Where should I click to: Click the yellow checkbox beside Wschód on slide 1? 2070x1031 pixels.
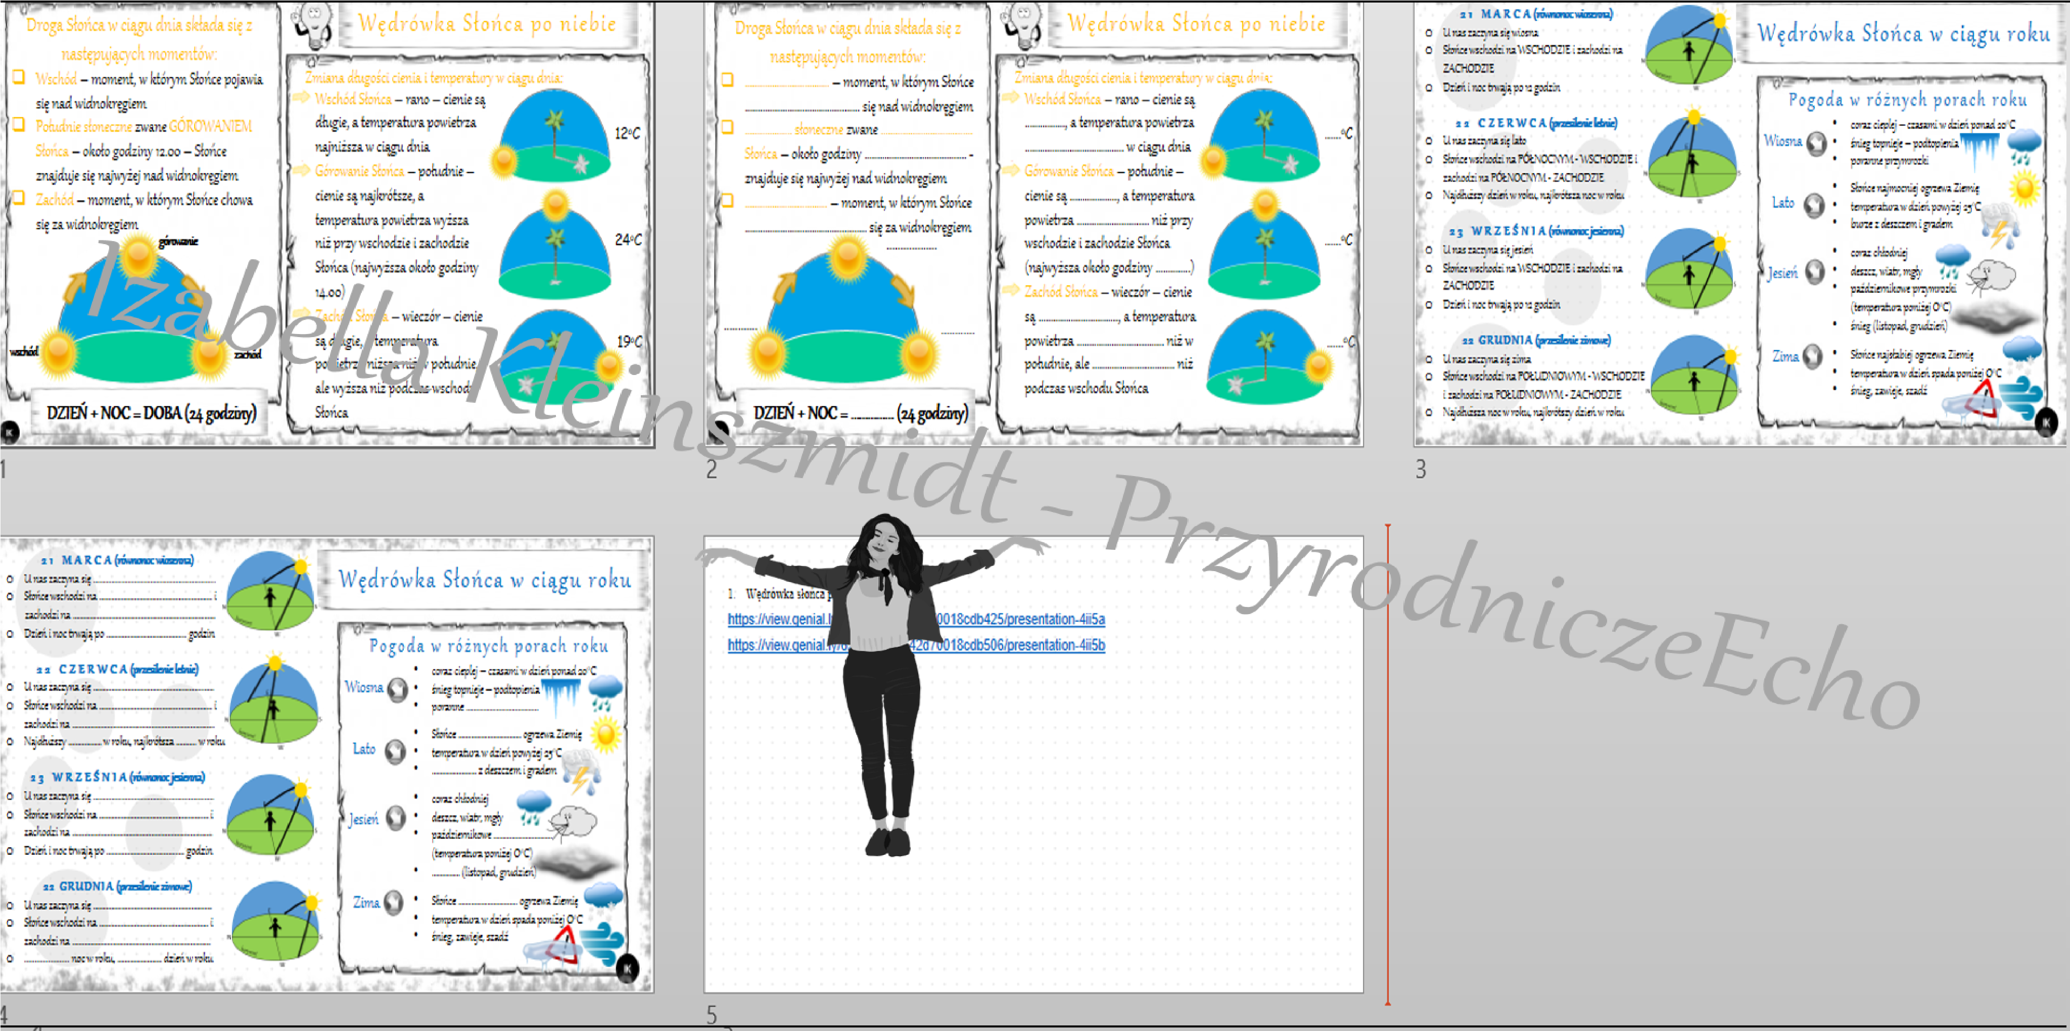pos(19,77)
